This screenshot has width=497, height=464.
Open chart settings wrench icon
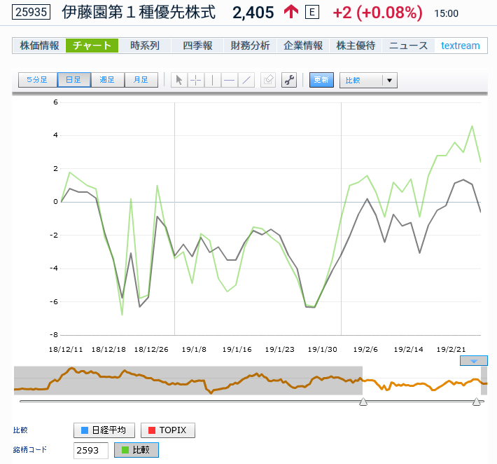tap(289, 80)
